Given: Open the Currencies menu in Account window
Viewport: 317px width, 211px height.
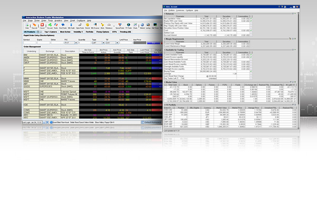Looking at the screenshot, I should (x=180, y=11).
